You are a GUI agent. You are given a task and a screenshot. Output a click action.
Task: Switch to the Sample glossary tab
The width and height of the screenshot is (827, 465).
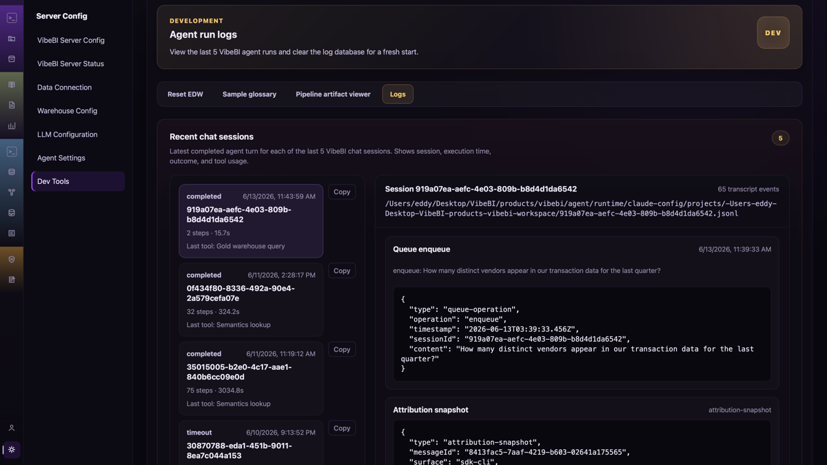click(x=249, y=94)
